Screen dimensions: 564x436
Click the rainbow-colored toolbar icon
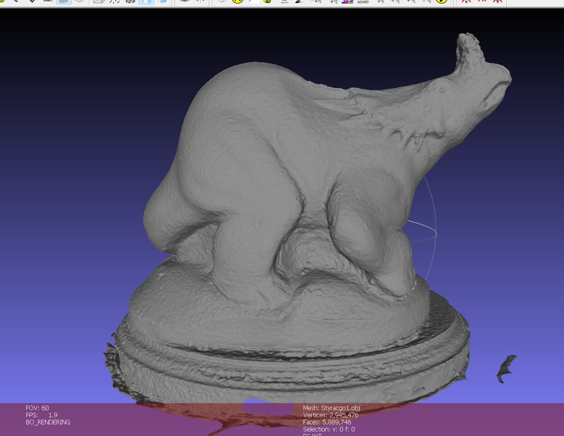pyautogui.click(x=348, y=2)
